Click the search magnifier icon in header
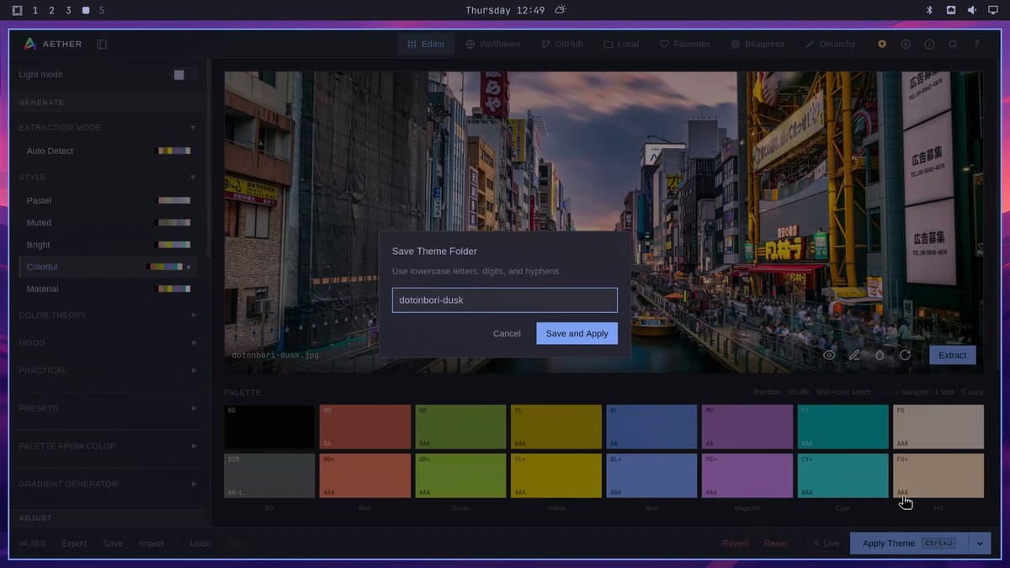Image resolution: width=1010 pixels, height=568 pixels. pyautogui.click(x=953, y=44)
